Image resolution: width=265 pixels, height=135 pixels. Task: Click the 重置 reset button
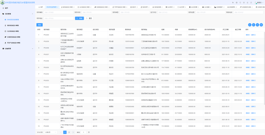pos(89,18)
